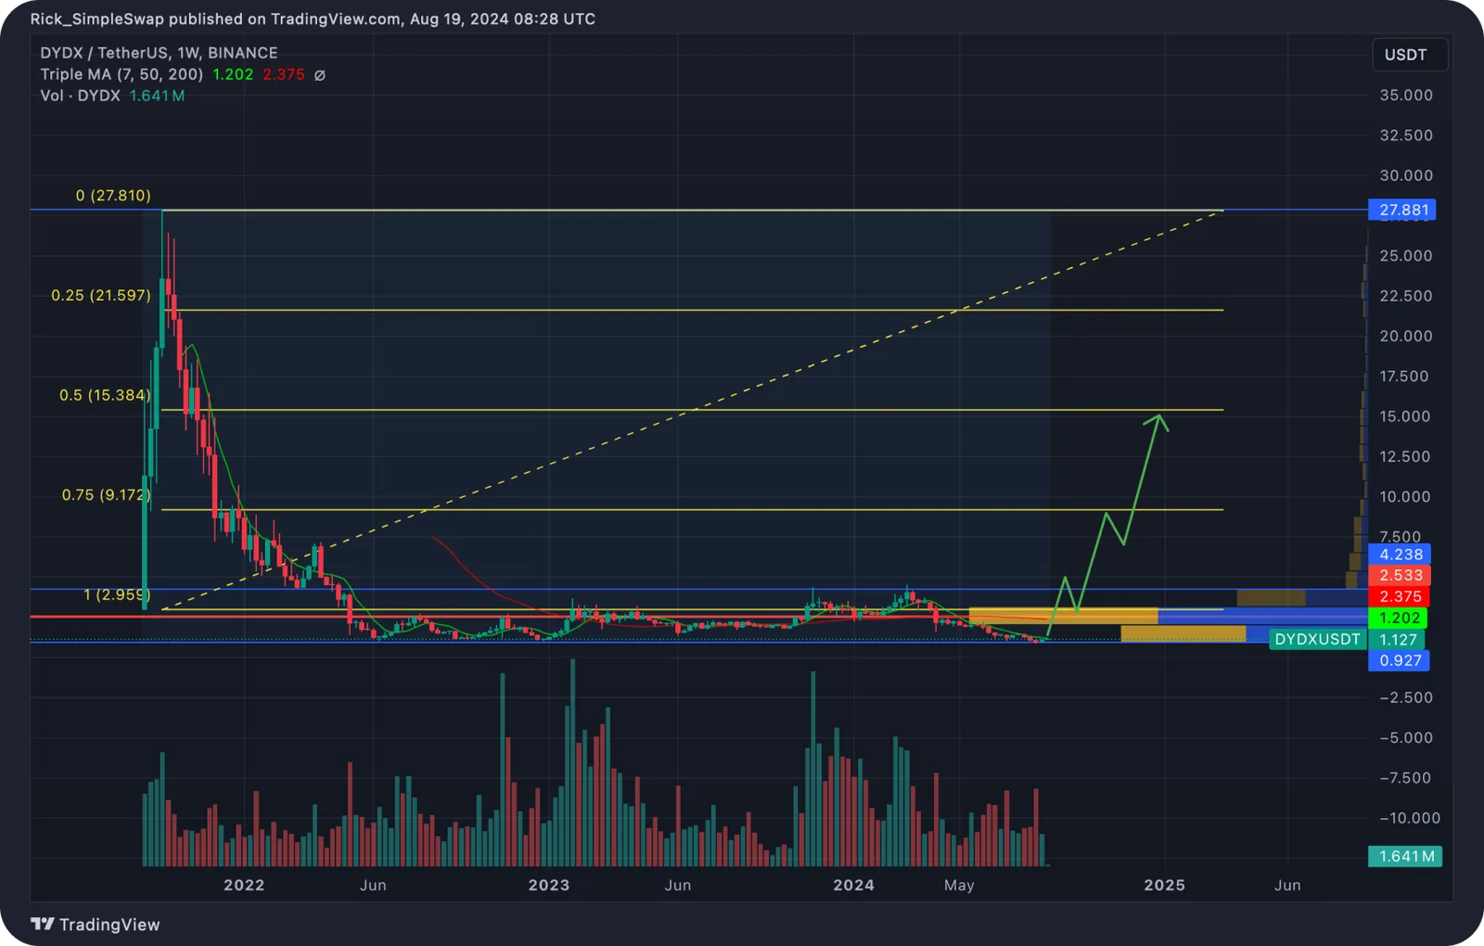The width and height of the screenshot is (1484, 946).
Task: Click the 2023 date on time axis
Action: [549, 885]
